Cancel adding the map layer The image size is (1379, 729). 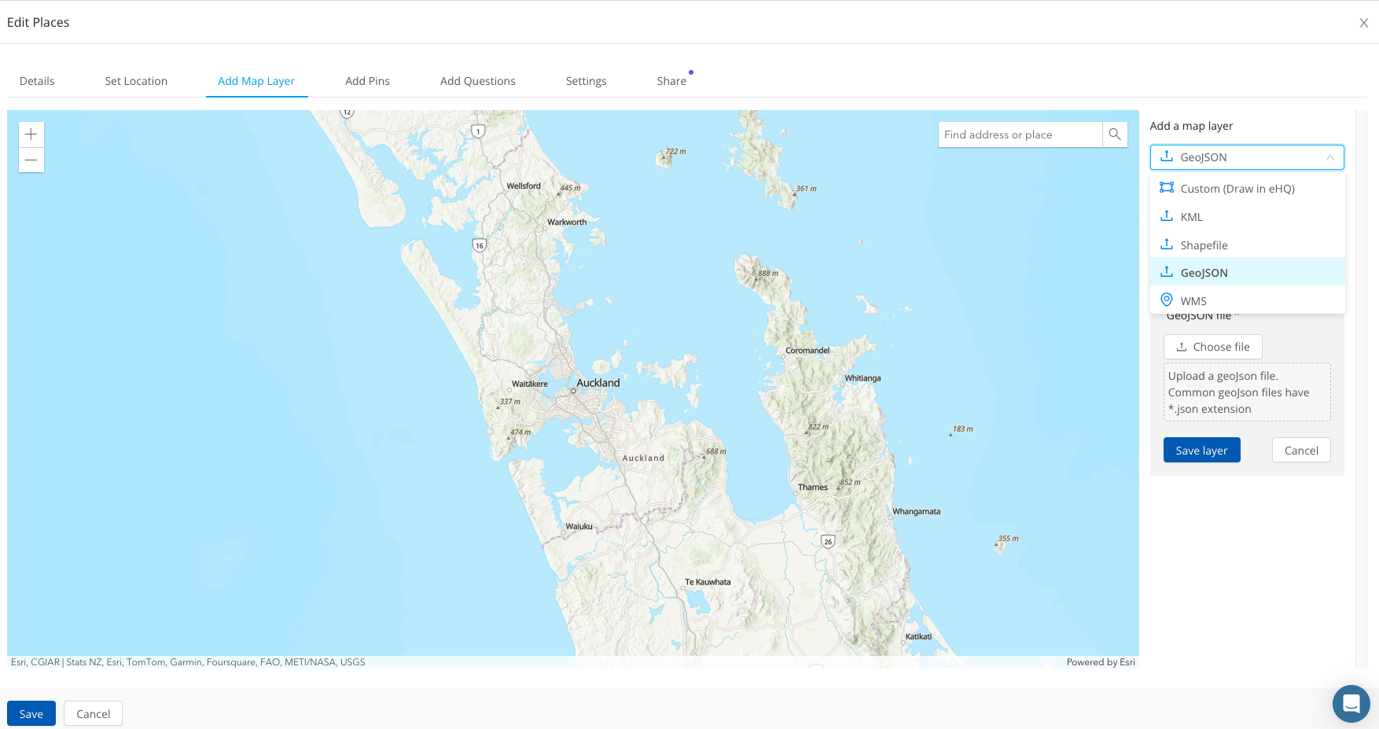tap(1301, 451)
